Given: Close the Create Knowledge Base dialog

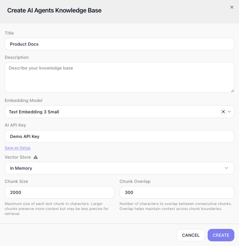Looking at the screenshot, I should (232, 7).
